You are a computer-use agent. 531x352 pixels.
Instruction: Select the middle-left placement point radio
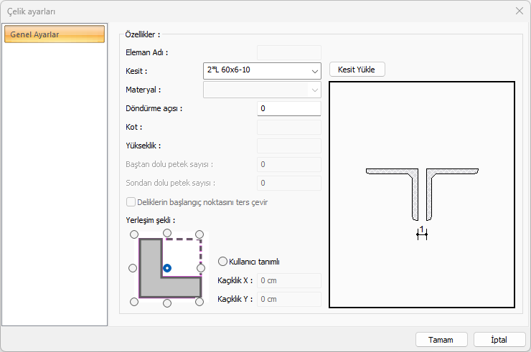click(x=133, y=268)
